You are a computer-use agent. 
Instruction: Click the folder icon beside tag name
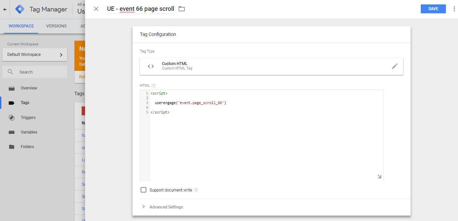(182, 9)
